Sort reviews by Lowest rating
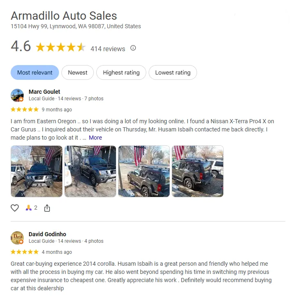This screenshot has height=296, width=290. [173, 72]
